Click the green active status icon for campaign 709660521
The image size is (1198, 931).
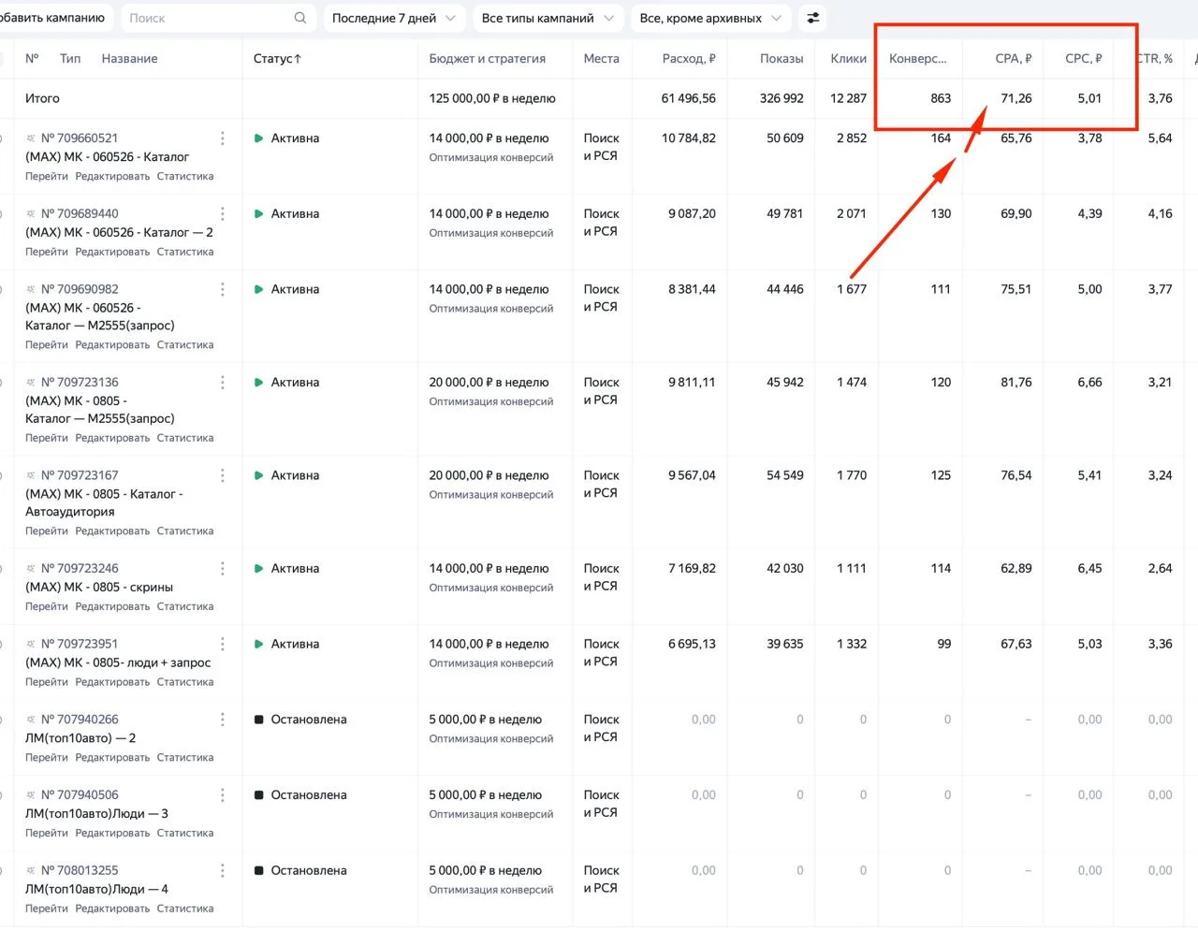[x=258, y=138]
